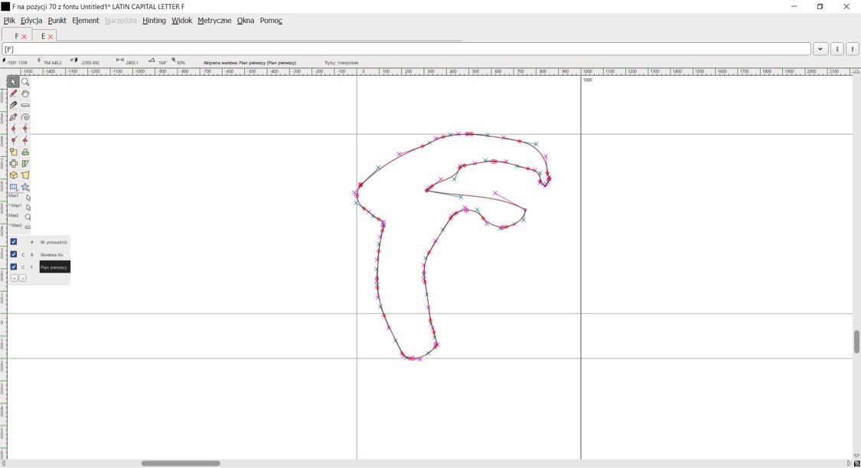The width and height of the screenshot is (861, 468).
Task: Click the last button right of word list dropdown
Action: pos(853,50)
